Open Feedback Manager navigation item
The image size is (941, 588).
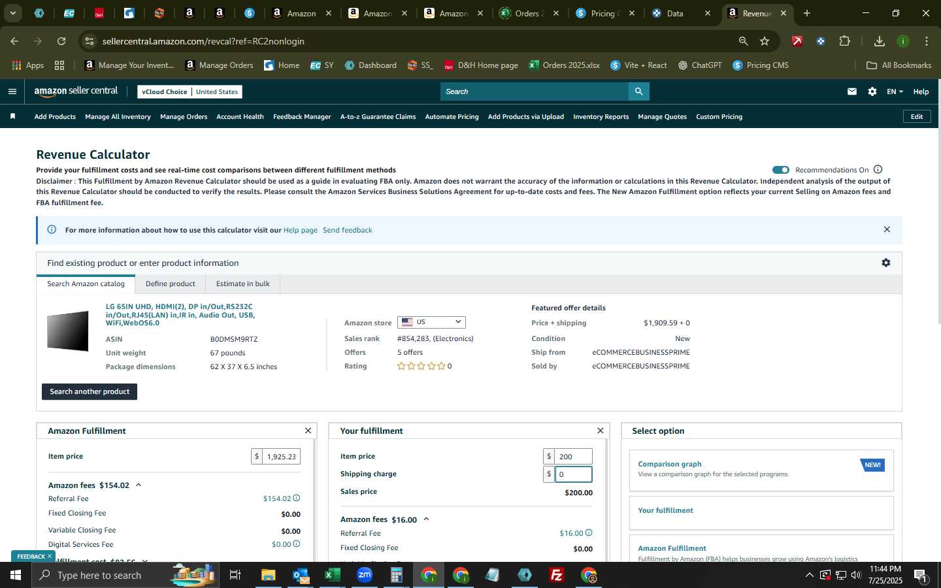(302, 116)
